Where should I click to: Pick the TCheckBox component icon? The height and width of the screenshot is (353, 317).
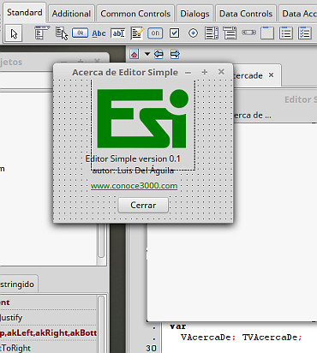pyautogui.click(x=174, y=33)
